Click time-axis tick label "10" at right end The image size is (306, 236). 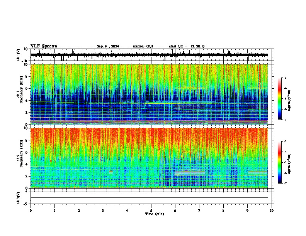(272, 211)
